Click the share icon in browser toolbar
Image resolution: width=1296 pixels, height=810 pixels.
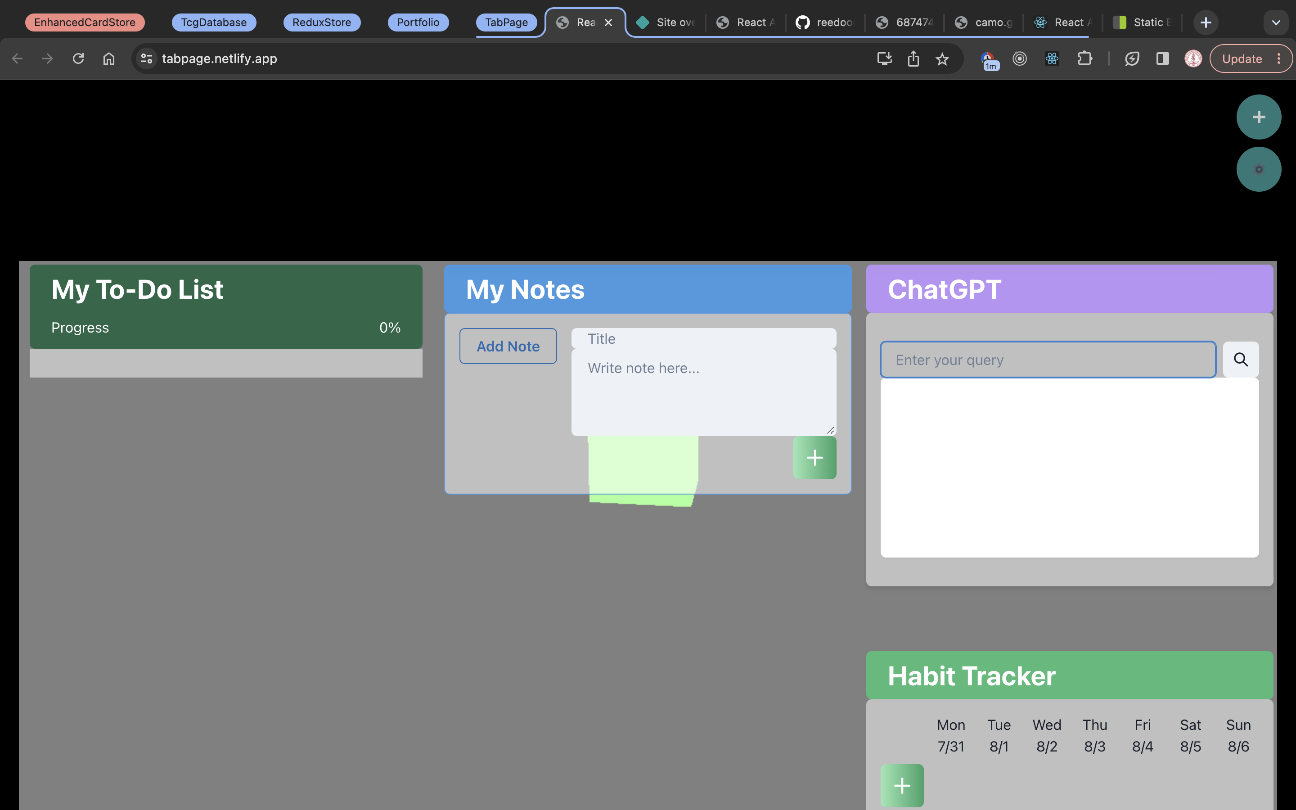click(x=913, y=58)
